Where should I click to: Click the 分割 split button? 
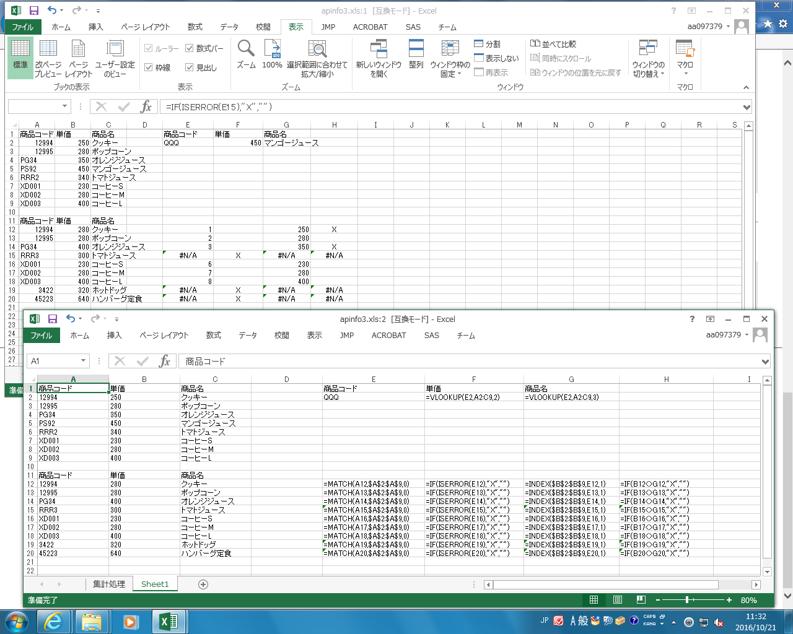click(x=487, y=44)
